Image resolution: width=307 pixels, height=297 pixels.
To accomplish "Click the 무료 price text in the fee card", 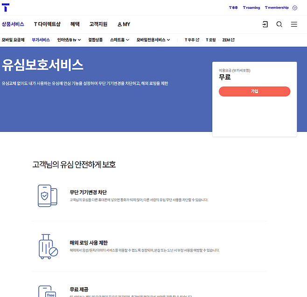I will click(224, 77).
